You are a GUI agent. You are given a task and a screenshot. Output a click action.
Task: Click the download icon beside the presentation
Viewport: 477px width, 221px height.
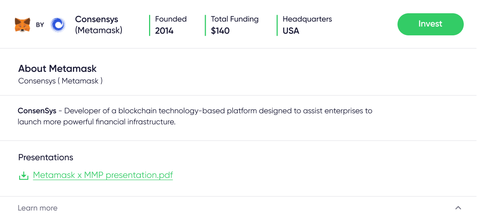pos(24,175)
